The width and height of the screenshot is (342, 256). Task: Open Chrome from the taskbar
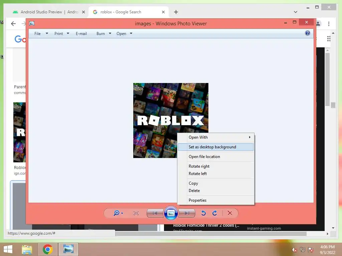pos(47,249)
